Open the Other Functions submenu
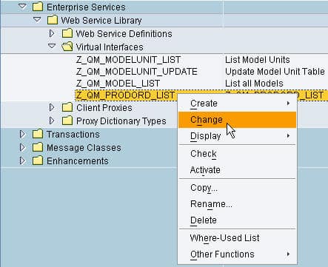 [237, 254]
